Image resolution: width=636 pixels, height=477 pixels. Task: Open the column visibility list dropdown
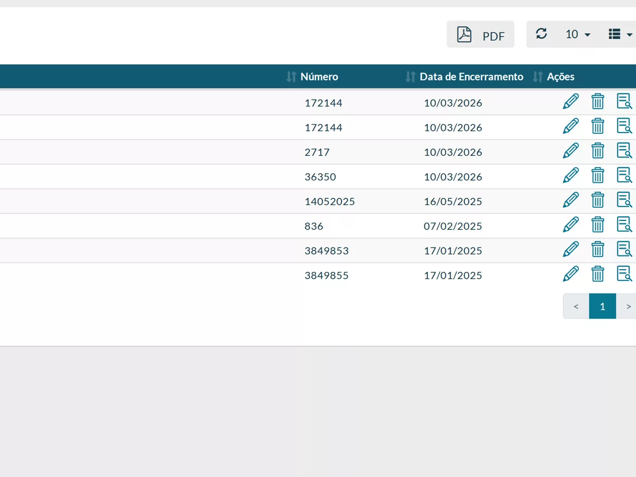[621, 34]
